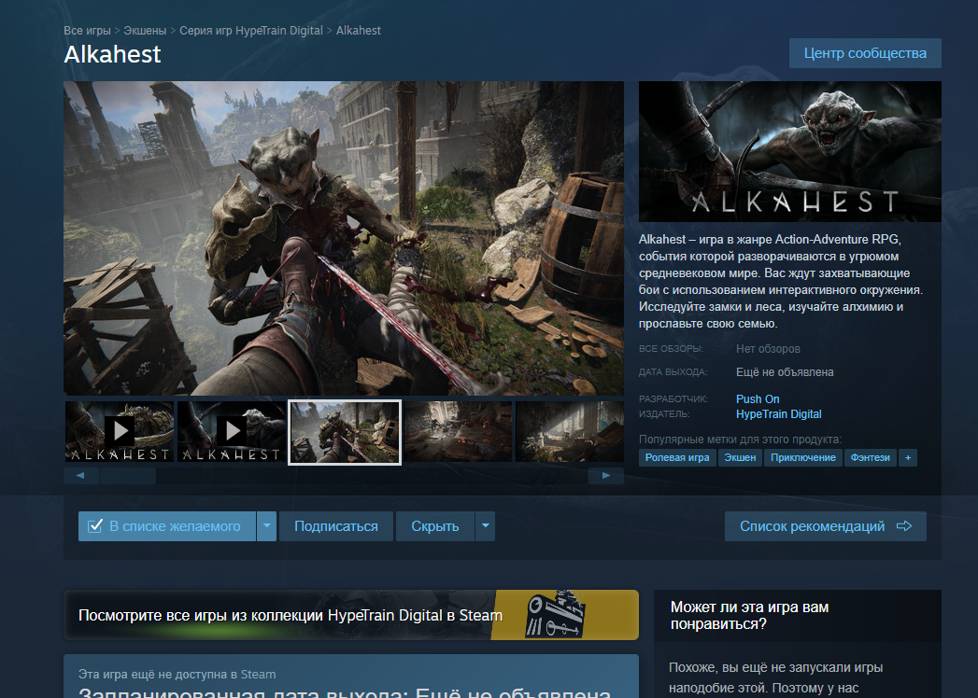Click the 'Может ли эта игра вам понравиться?' heading

pyautogui.click(x=750, y=615)
